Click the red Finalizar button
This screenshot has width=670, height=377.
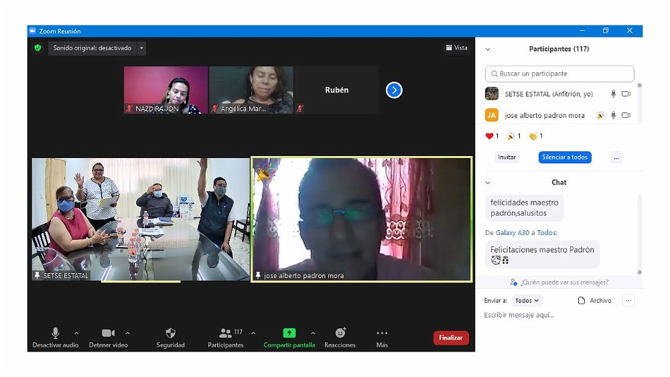450,337
